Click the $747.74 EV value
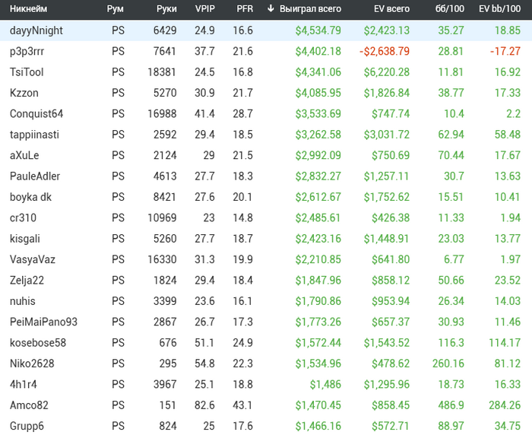Screen dimensions: 532x435 click(391, 114)
